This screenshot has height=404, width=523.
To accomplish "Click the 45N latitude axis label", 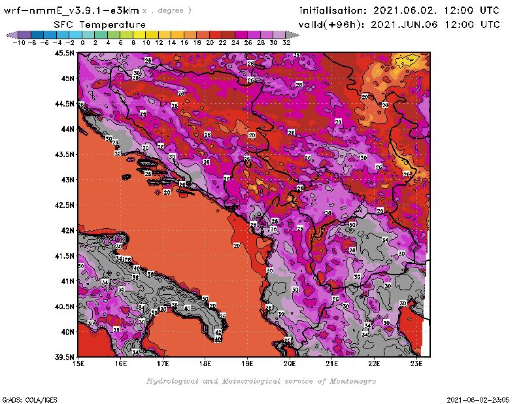I will pyautogui.click(x=67, y=78).
